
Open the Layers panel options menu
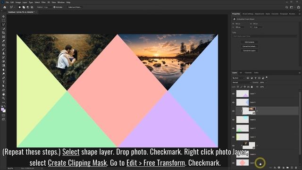coord(300,73)
